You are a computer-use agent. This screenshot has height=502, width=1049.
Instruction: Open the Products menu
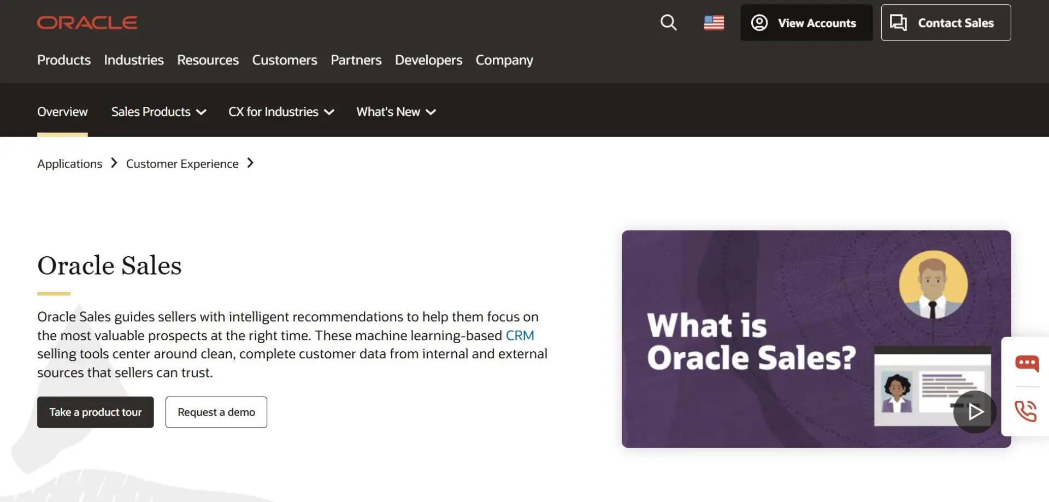(x=64, y=60)
